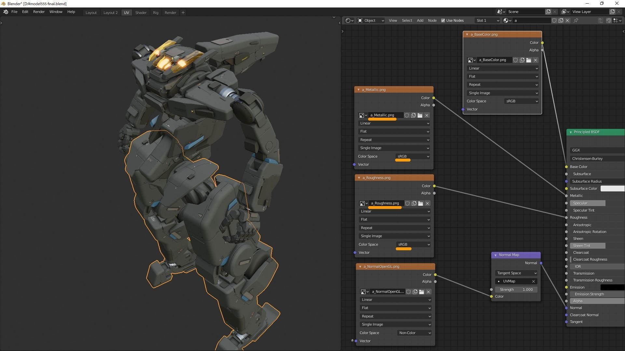
Task: Adjust Strength slider in Normal Map node
Action: (x=516, y=290)
